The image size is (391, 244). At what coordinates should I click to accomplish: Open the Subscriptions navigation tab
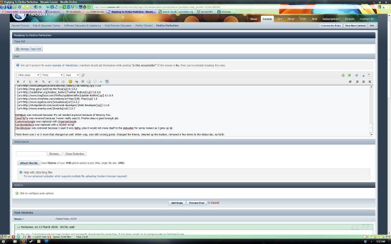(331, 19)
